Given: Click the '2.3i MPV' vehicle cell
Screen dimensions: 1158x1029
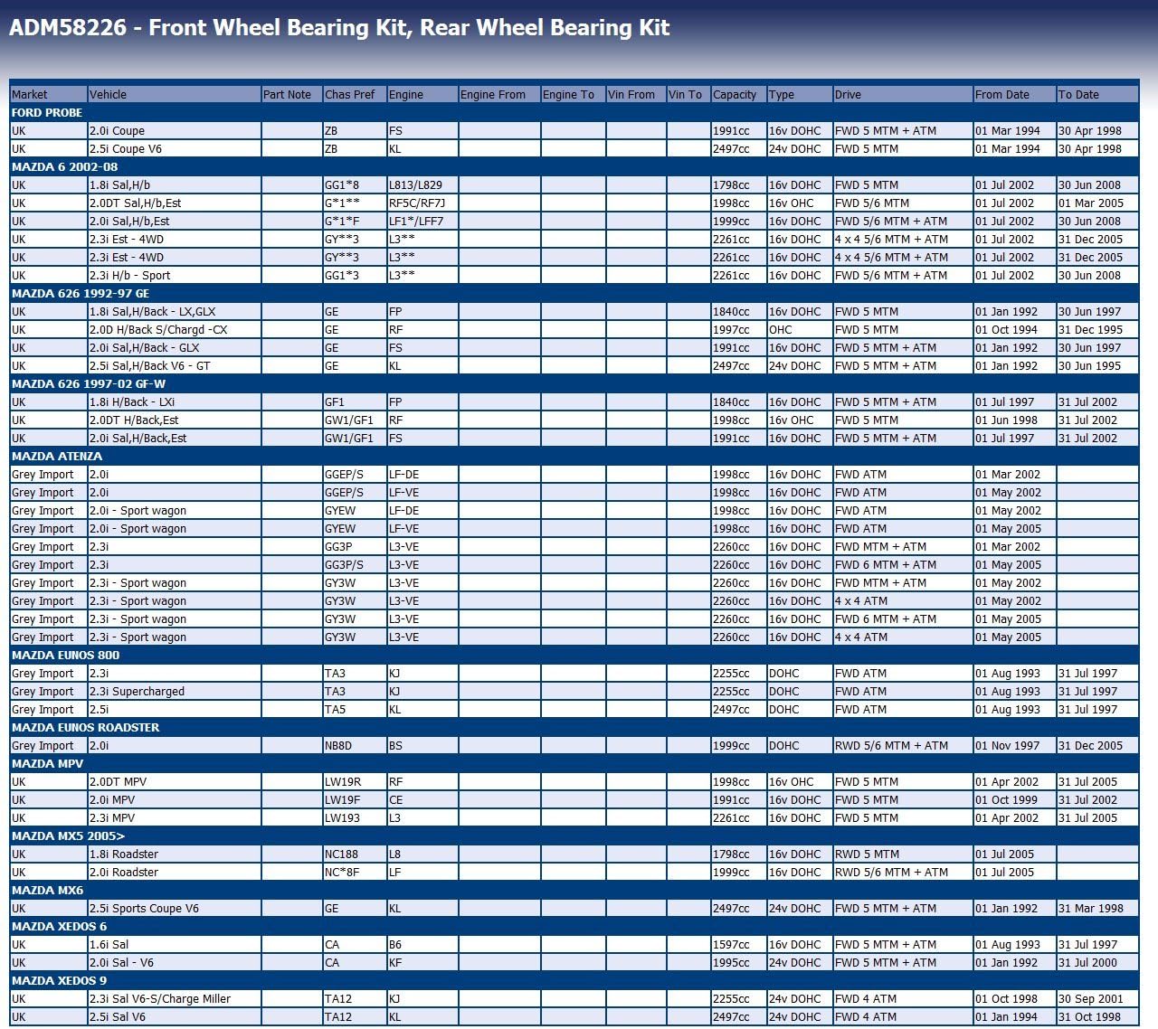Looking at the screenshot, I should coord(175,817).
